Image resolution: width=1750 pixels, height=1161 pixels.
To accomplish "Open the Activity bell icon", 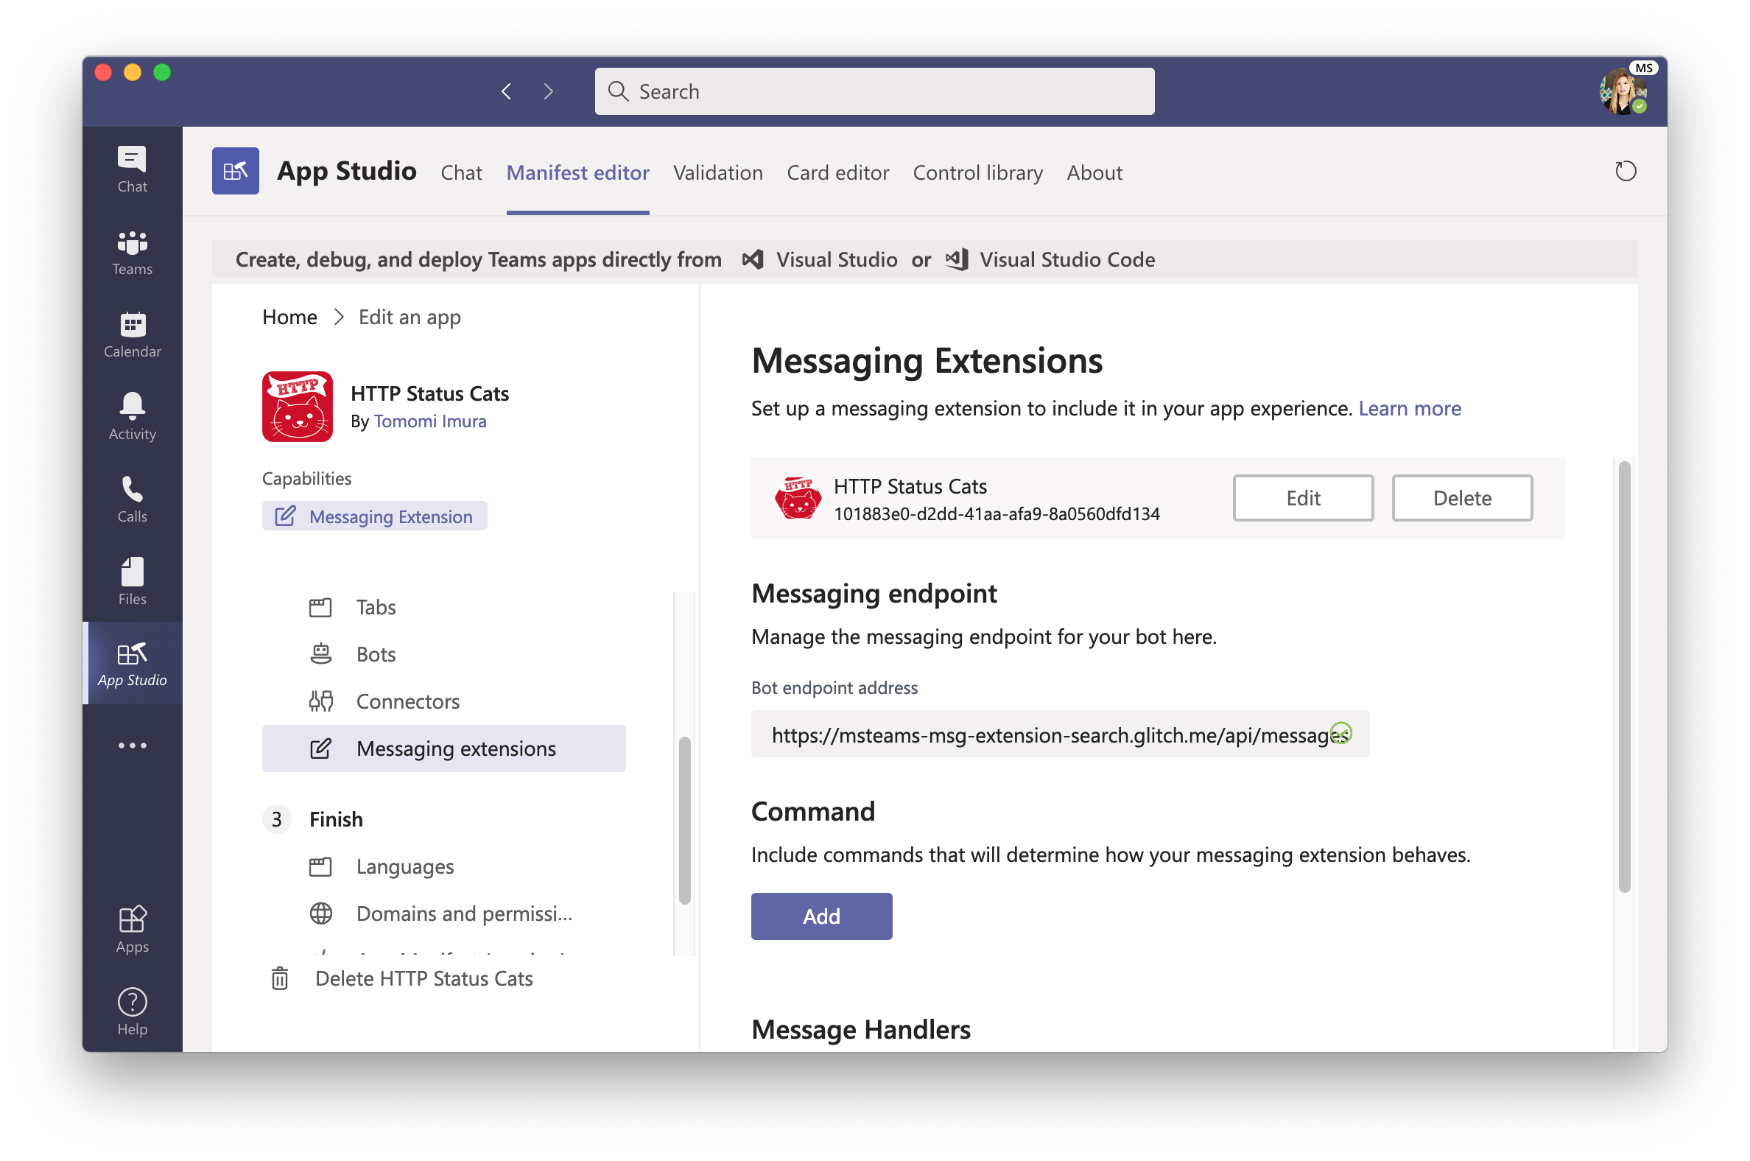I will [x=132, y=416].
